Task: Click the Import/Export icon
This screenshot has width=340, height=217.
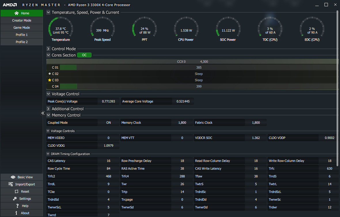Action: (x=11, y=184)
